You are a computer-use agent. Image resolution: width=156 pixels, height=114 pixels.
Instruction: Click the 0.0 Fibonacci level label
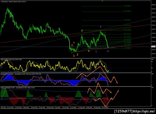click(128, 48)
